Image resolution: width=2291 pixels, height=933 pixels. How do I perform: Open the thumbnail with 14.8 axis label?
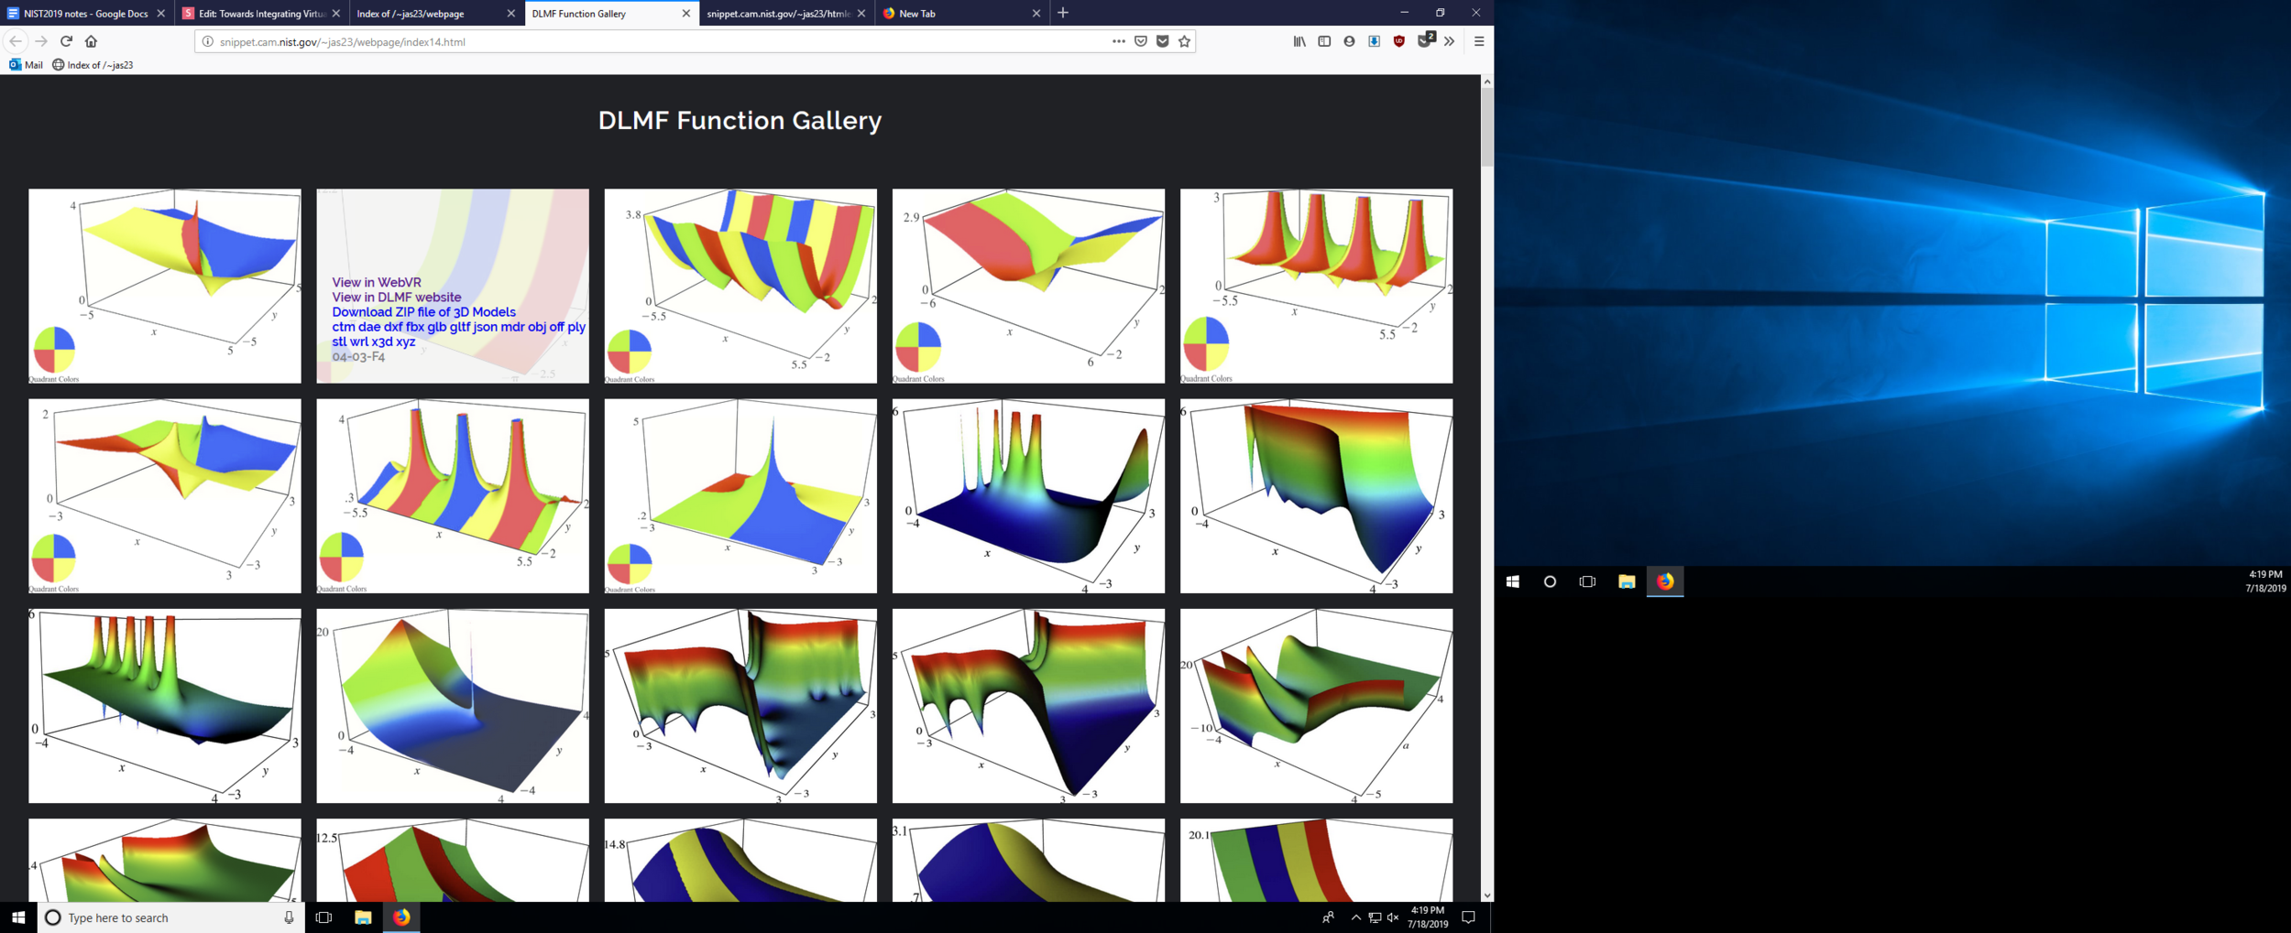[740, 860]
